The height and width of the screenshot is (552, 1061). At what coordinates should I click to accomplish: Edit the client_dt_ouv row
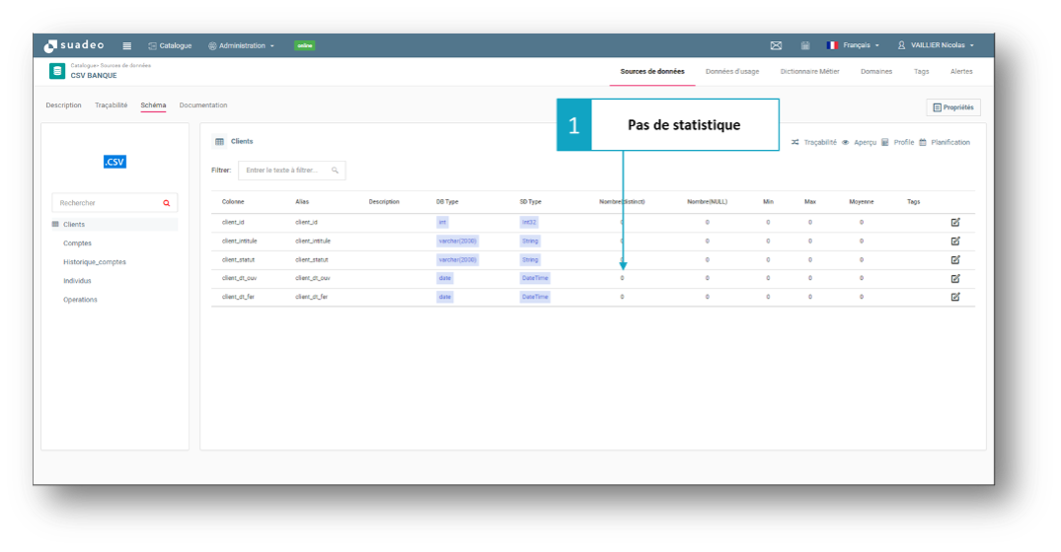[955, 278]
